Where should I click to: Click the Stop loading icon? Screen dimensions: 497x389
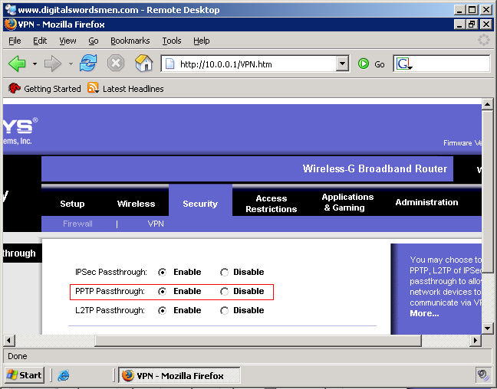click(116, 64)
